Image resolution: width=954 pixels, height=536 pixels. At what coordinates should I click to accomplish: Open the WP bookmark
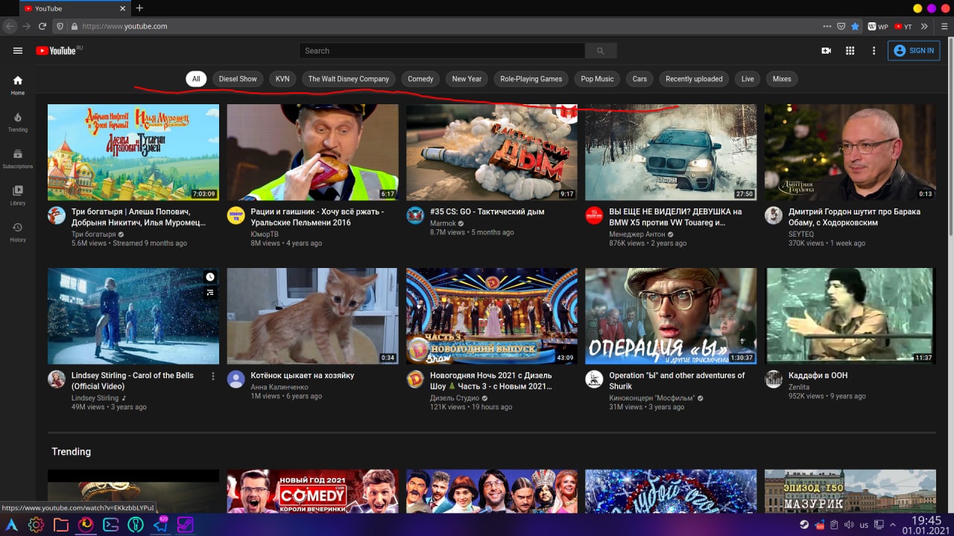pyautogui.click(x=878, y=26)
